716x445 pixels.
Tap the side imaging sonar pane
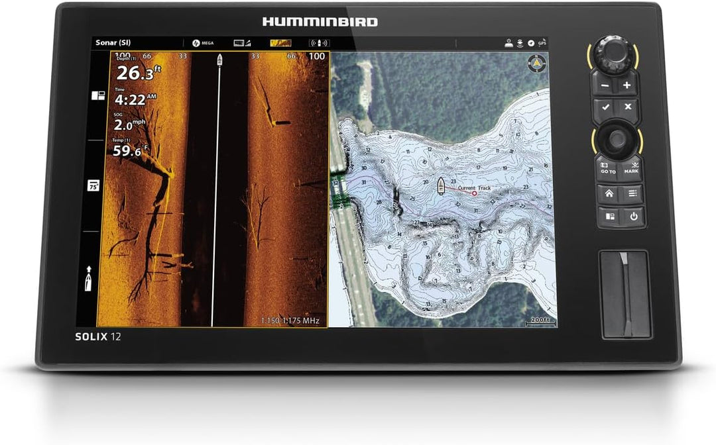click(x=213, y=189)
